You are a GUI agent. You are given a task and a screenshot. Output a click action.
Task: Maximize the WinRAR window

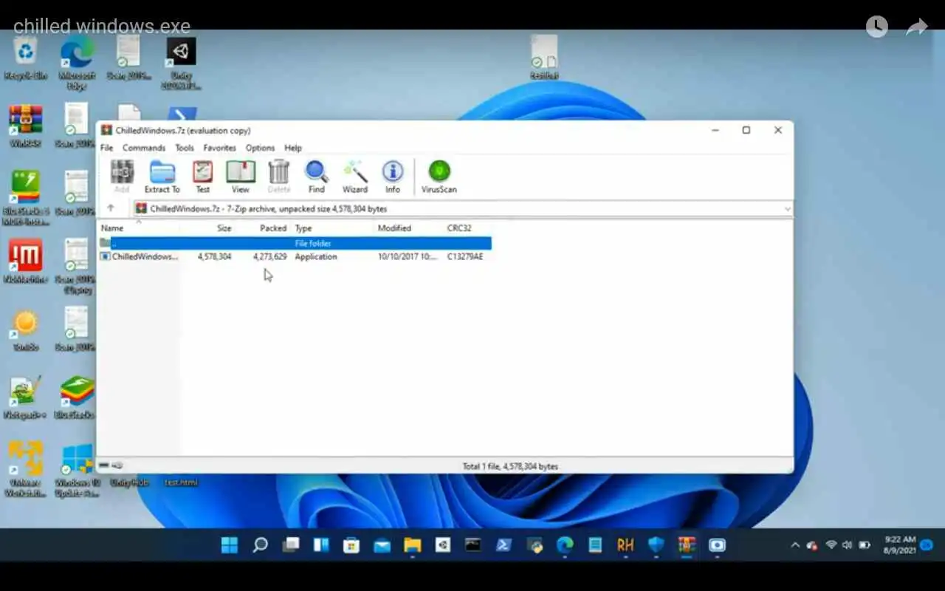click(x=746, y=130)
